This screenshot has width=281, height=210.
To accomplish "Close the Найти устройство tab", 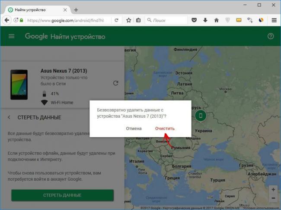I will [x=65, y=10].
